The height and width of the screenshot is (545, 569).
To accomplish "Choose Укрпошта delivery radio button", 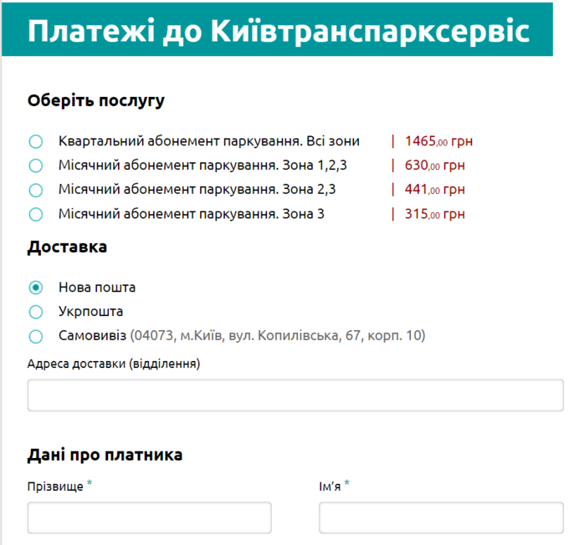I will click(x=35, y=312).
